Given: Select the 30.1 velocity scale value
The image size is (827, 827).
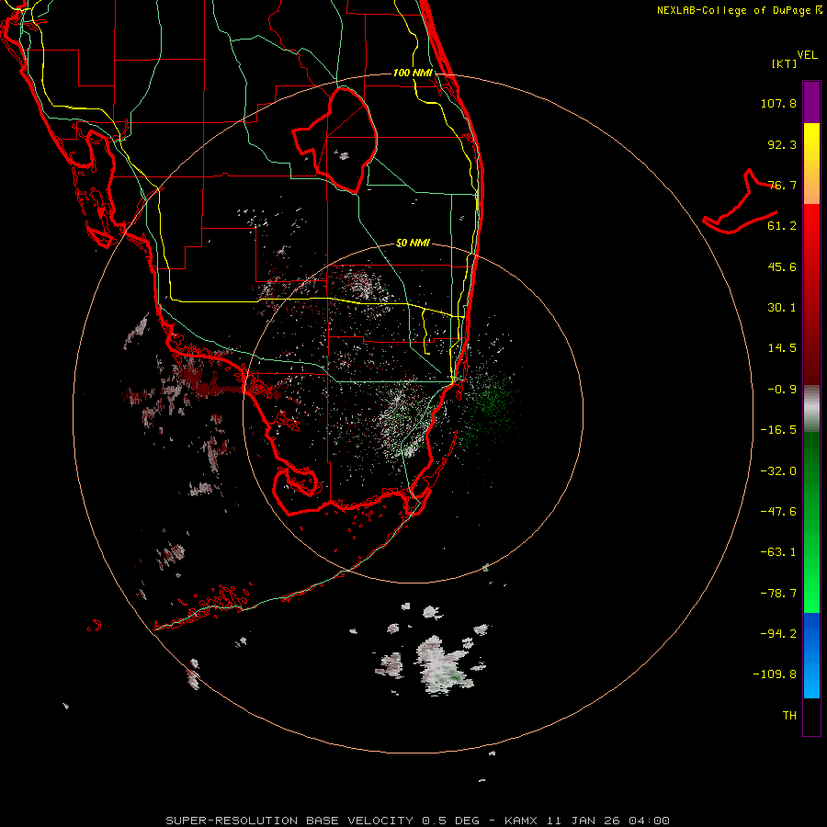Looking at the screenshot, I should click(782, 308).
